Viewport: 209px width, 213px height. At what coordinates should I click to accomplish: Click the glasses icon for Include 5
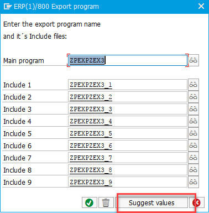pos(193,133)
